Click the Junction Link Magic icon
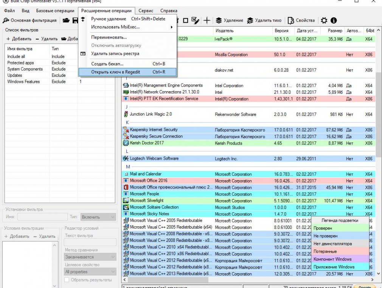Viewport: 382px width, 288px height. tap(126, 114)
